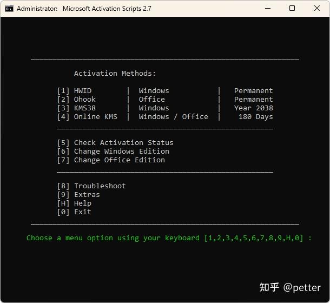Click the 180 Days validity text
The height and width of the screenshot is (303, 330).
tap(255, 117)
